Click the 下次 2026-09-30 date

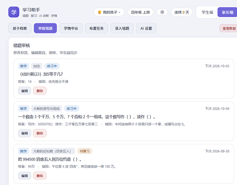pyautogui.click(x=217, y=151)
